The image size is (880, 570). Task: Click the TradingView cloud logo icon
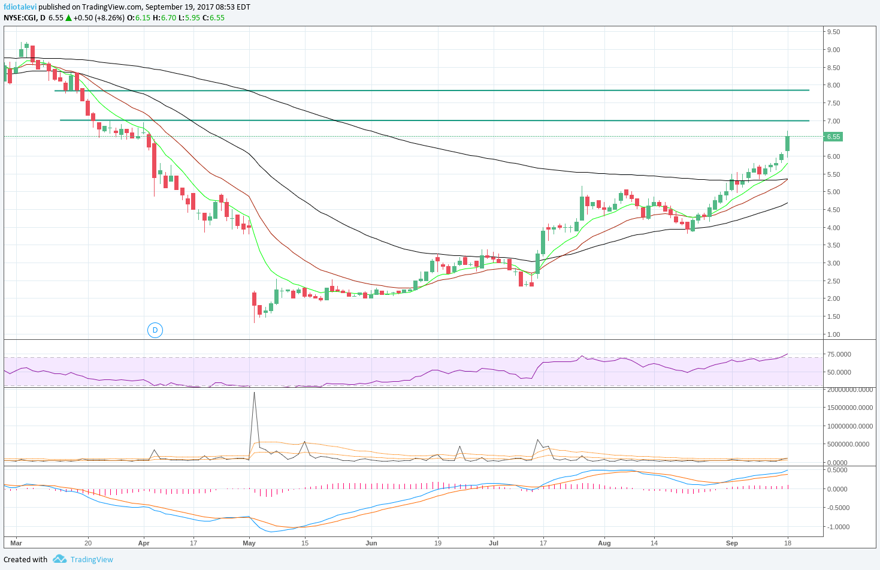tap(59, 559)
